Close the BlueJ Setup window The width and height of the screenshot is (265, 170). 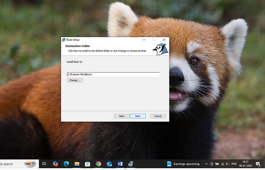[164, 40]
